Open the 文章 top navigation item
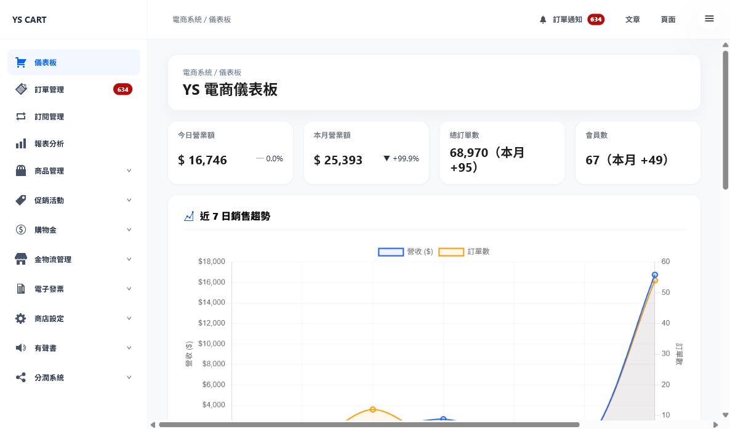 pyautogui.click(x=632, y=20)
